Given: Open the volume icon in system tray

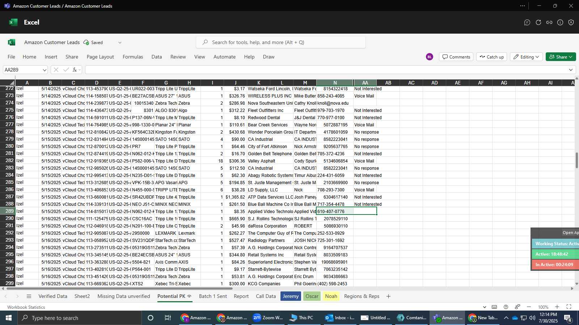Looking at the screenshot, I should [x=532, y=318].
